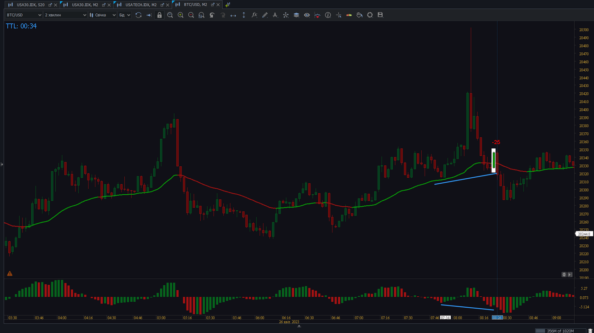Click the garbage collection trash icon
Image resolution: width=594 pixels, height=333 pixels.
pos(590,331)
